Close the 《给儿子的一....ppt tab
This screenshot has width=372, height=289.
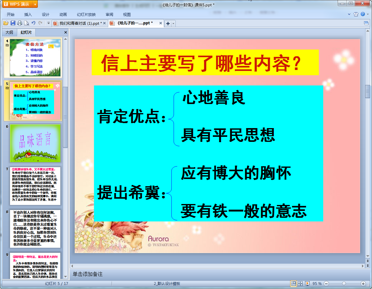[x=161, y=23]
